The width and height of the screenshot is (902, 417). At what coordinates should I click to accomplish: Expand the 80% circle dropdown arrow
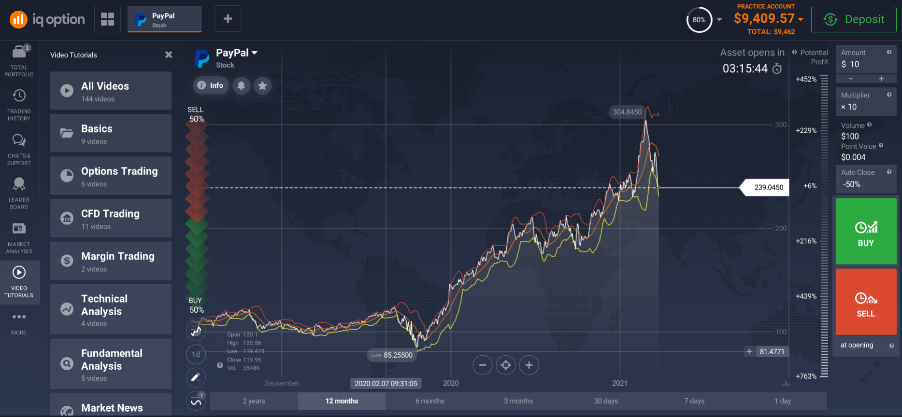pos(719,19)
